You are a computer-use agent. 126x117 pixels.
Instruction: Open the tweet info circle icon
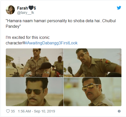pyautogui.click(x=119, y=111)
